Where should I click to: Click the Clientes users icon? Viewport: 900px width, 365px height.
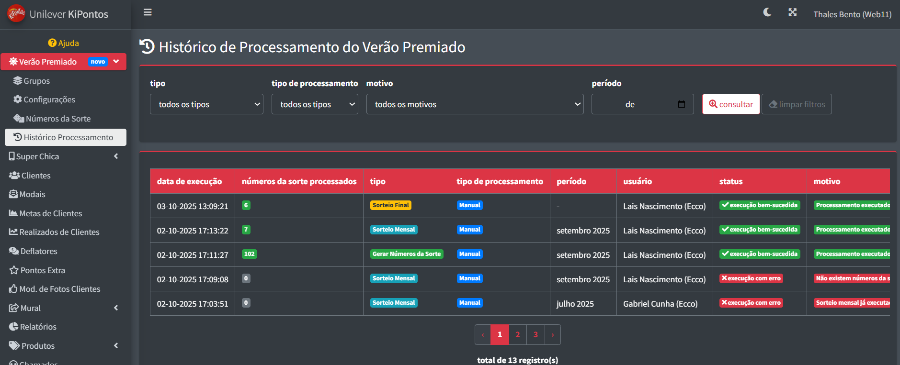pyautogui.click(x=14, y=176)
